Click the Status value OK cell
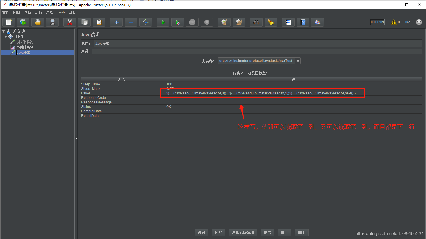 coord(294,107)
